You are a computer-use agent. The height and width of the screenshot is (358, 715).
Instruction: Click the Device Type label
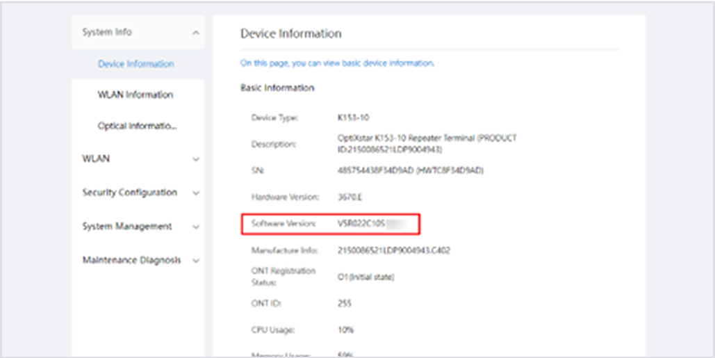click(x=274, y=117)
